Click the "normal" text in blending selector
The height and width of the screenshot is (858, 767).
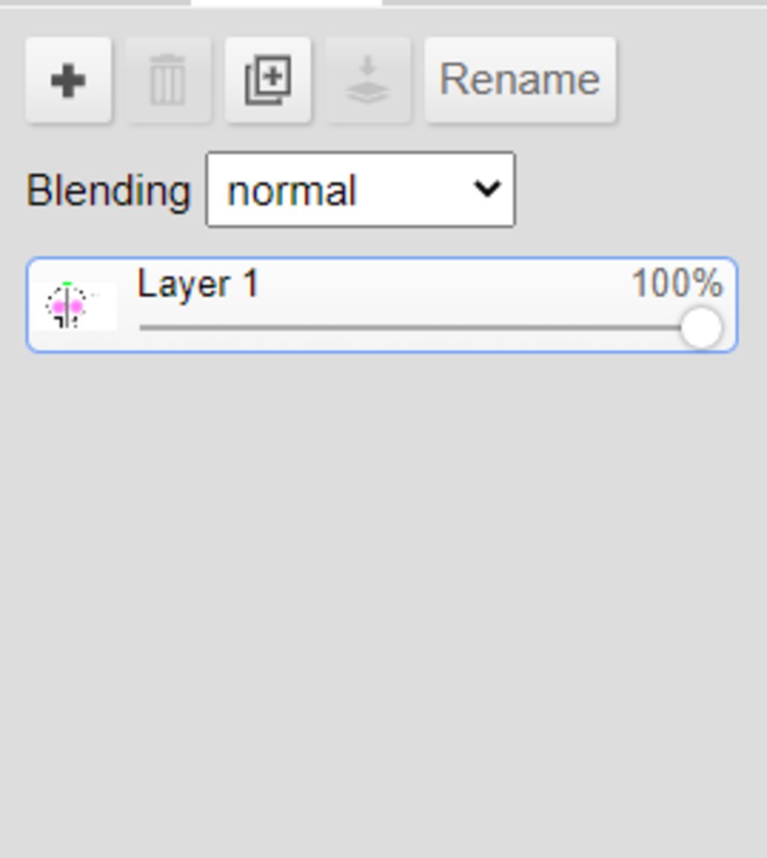[x=292, y=192]
